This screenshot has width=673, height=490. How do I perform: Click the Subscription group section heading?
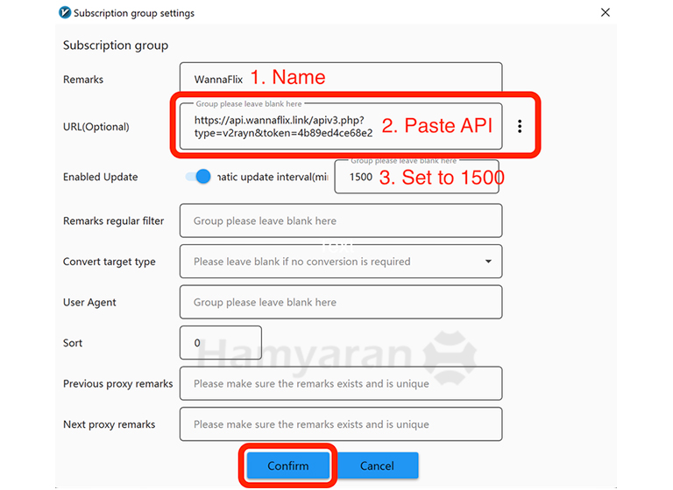tap(115, 45)
